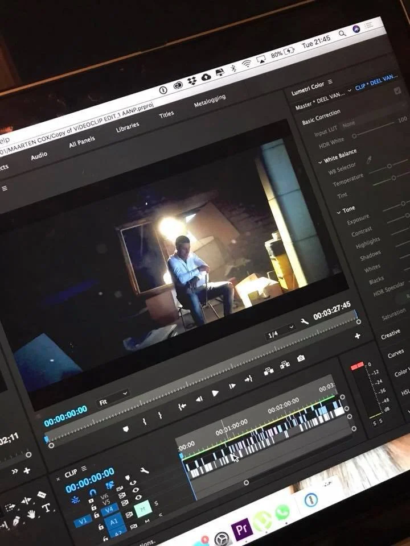Viewport: 410px width, 546px height.
Task: Click the Extract button
Action: point(285,365)
